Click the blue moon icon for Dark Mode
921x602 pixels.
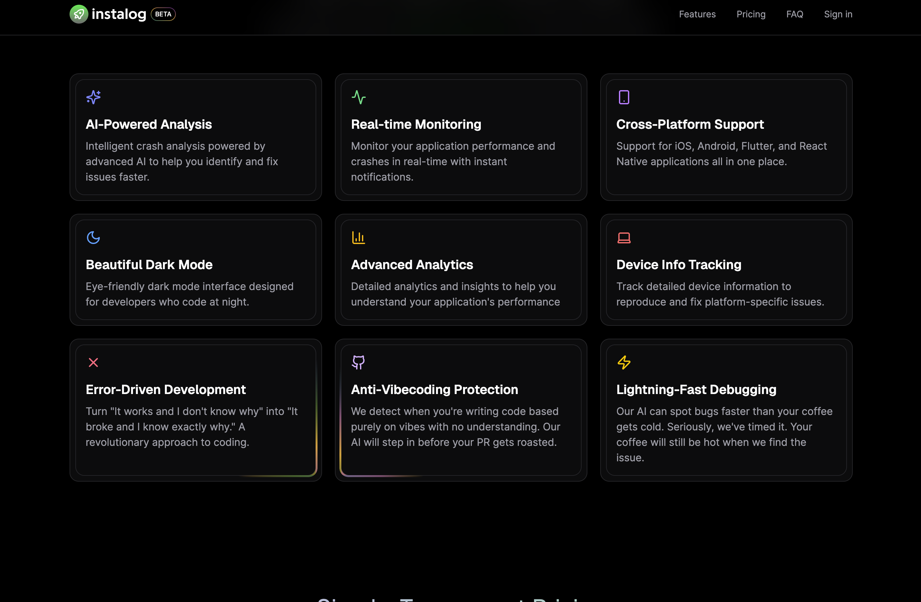point(93,238)
